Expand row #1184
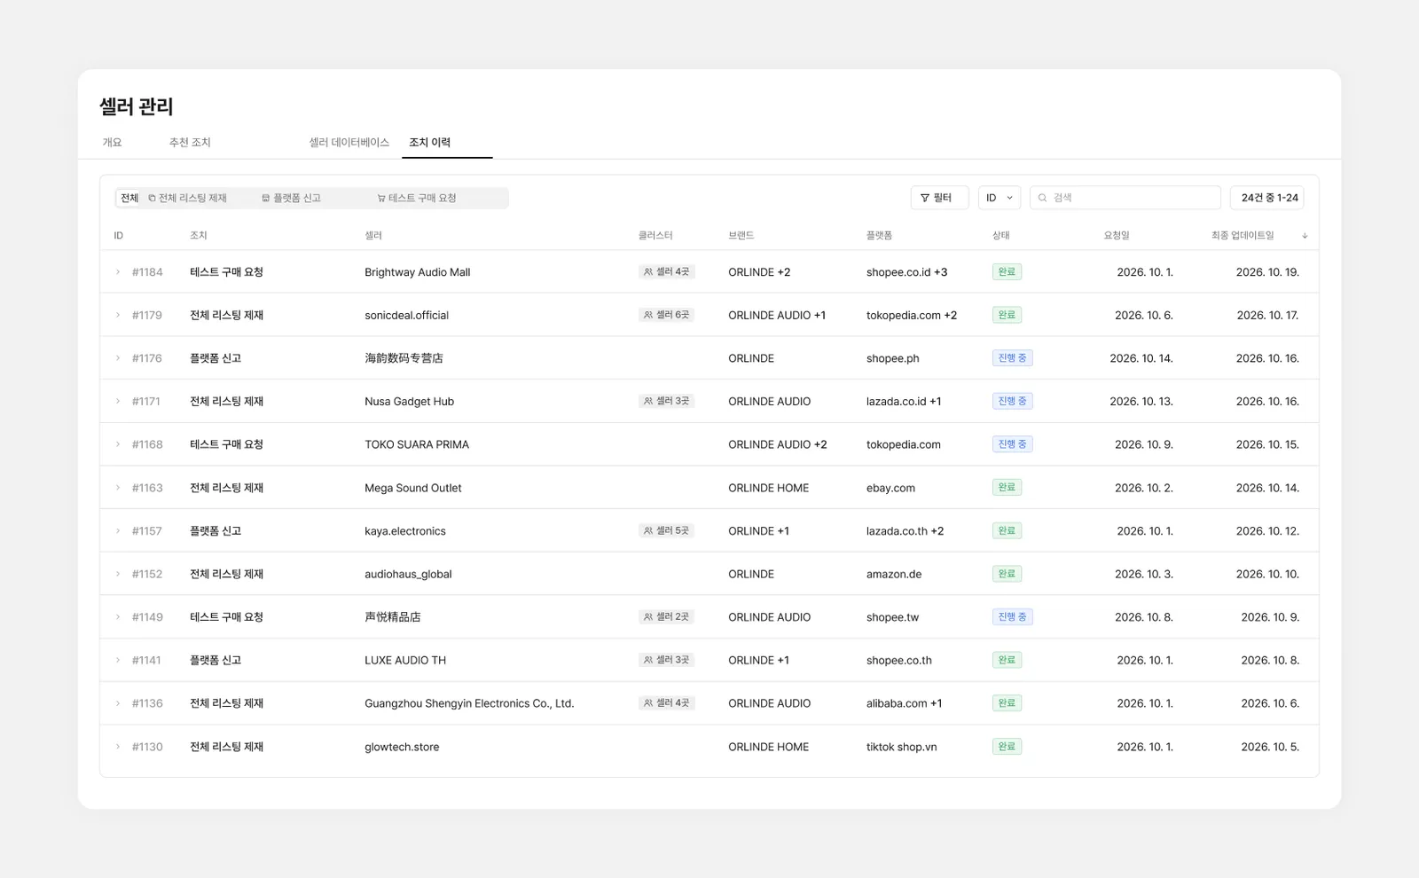1419x878 pixels. click(x=118, y=272)
